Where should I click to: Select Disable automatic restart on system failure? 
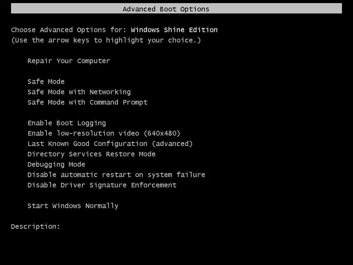point(116,175)
